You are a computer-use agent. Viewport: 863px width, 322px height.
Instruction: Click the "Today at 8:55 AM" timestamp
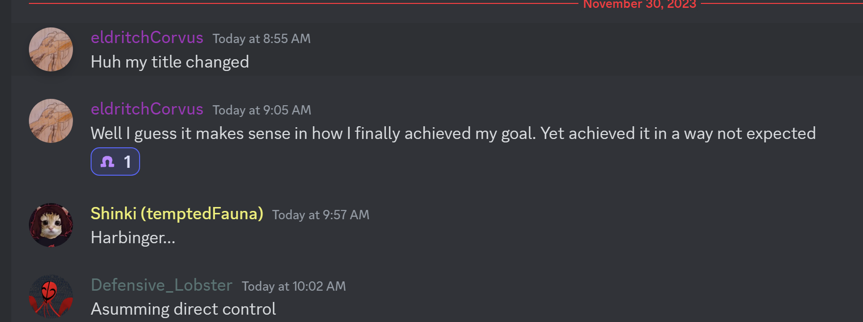click(x=262, y=39)
